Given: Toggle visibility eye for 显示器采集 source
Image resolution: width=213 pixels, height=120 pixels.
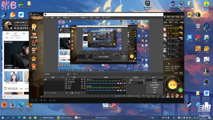Looking at the screenshot, I should tap(82, 82).
